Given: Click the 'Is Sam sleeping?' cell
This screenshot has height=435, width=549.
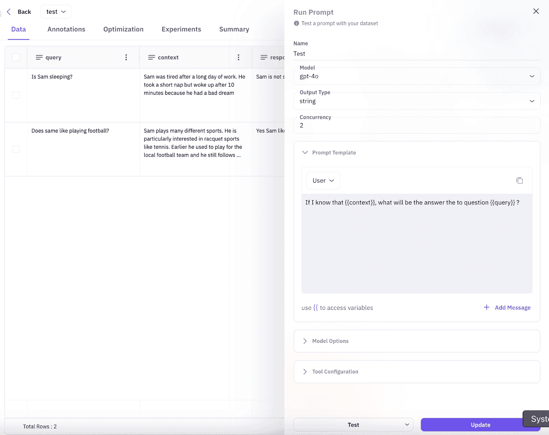Looking at the screenshot, I should tap(83, 95).
